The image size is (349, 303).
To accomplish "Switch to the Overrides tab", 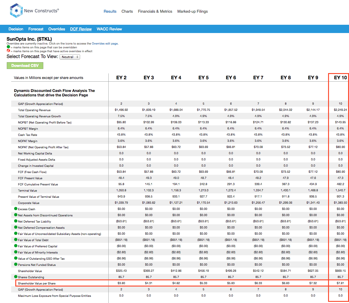I will [x=57, y=29].
